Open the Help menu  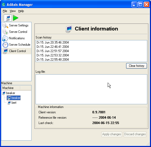(21, 11)
